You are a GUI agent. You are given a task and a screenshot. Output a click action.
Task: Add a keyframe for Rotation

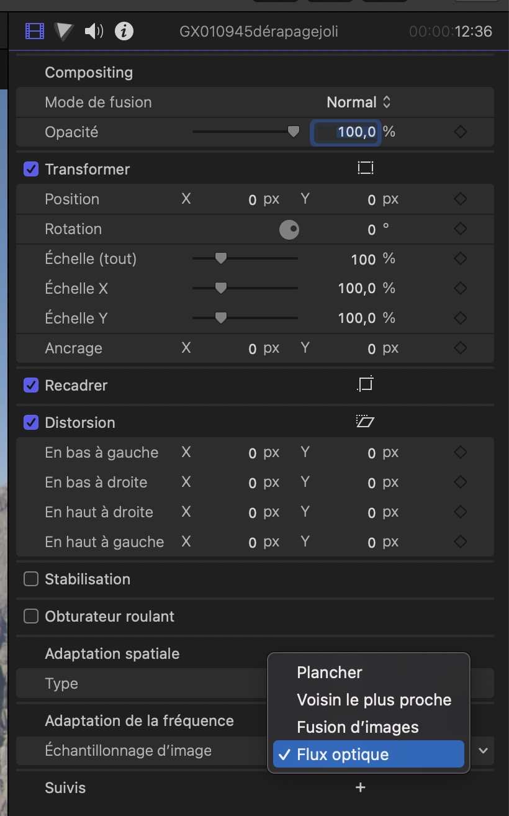[461, 229]
